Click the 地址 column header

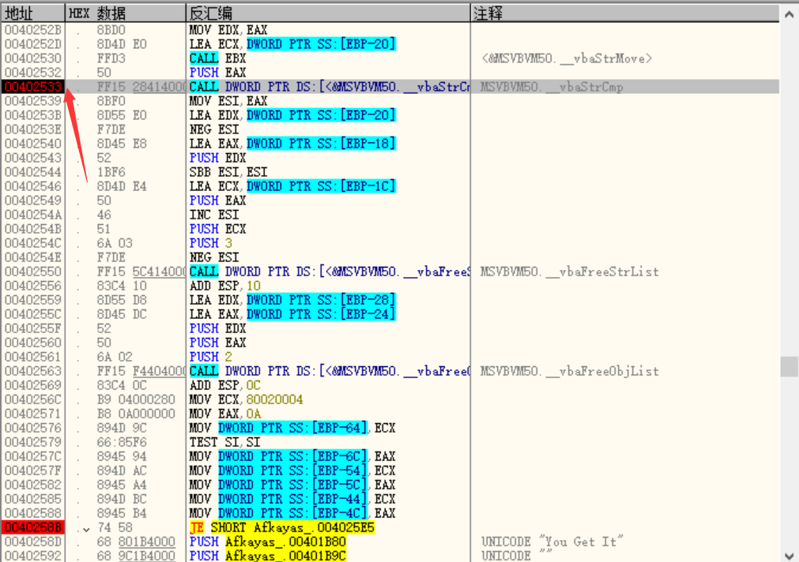pos(33,13)
